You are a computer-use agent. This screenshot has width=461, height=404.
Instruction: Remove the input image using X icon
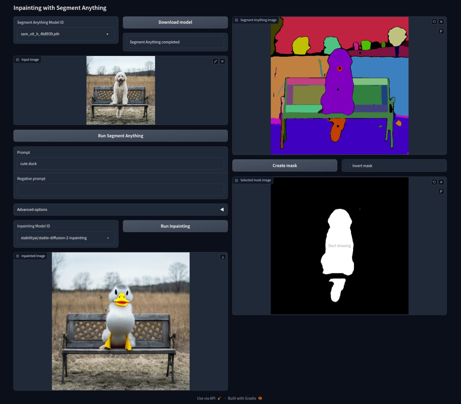[222, 61]
